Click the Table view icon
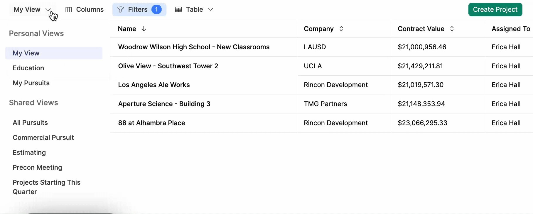Viewport: 533px width, 214px height. [178, 10]
